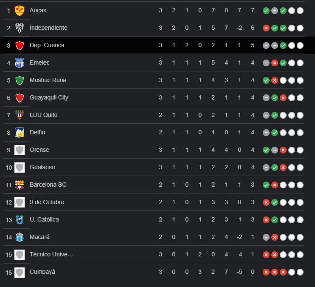Click the Aucas club crest icon
The width and height of the screenshot is (315, 287).
point(20,10)
